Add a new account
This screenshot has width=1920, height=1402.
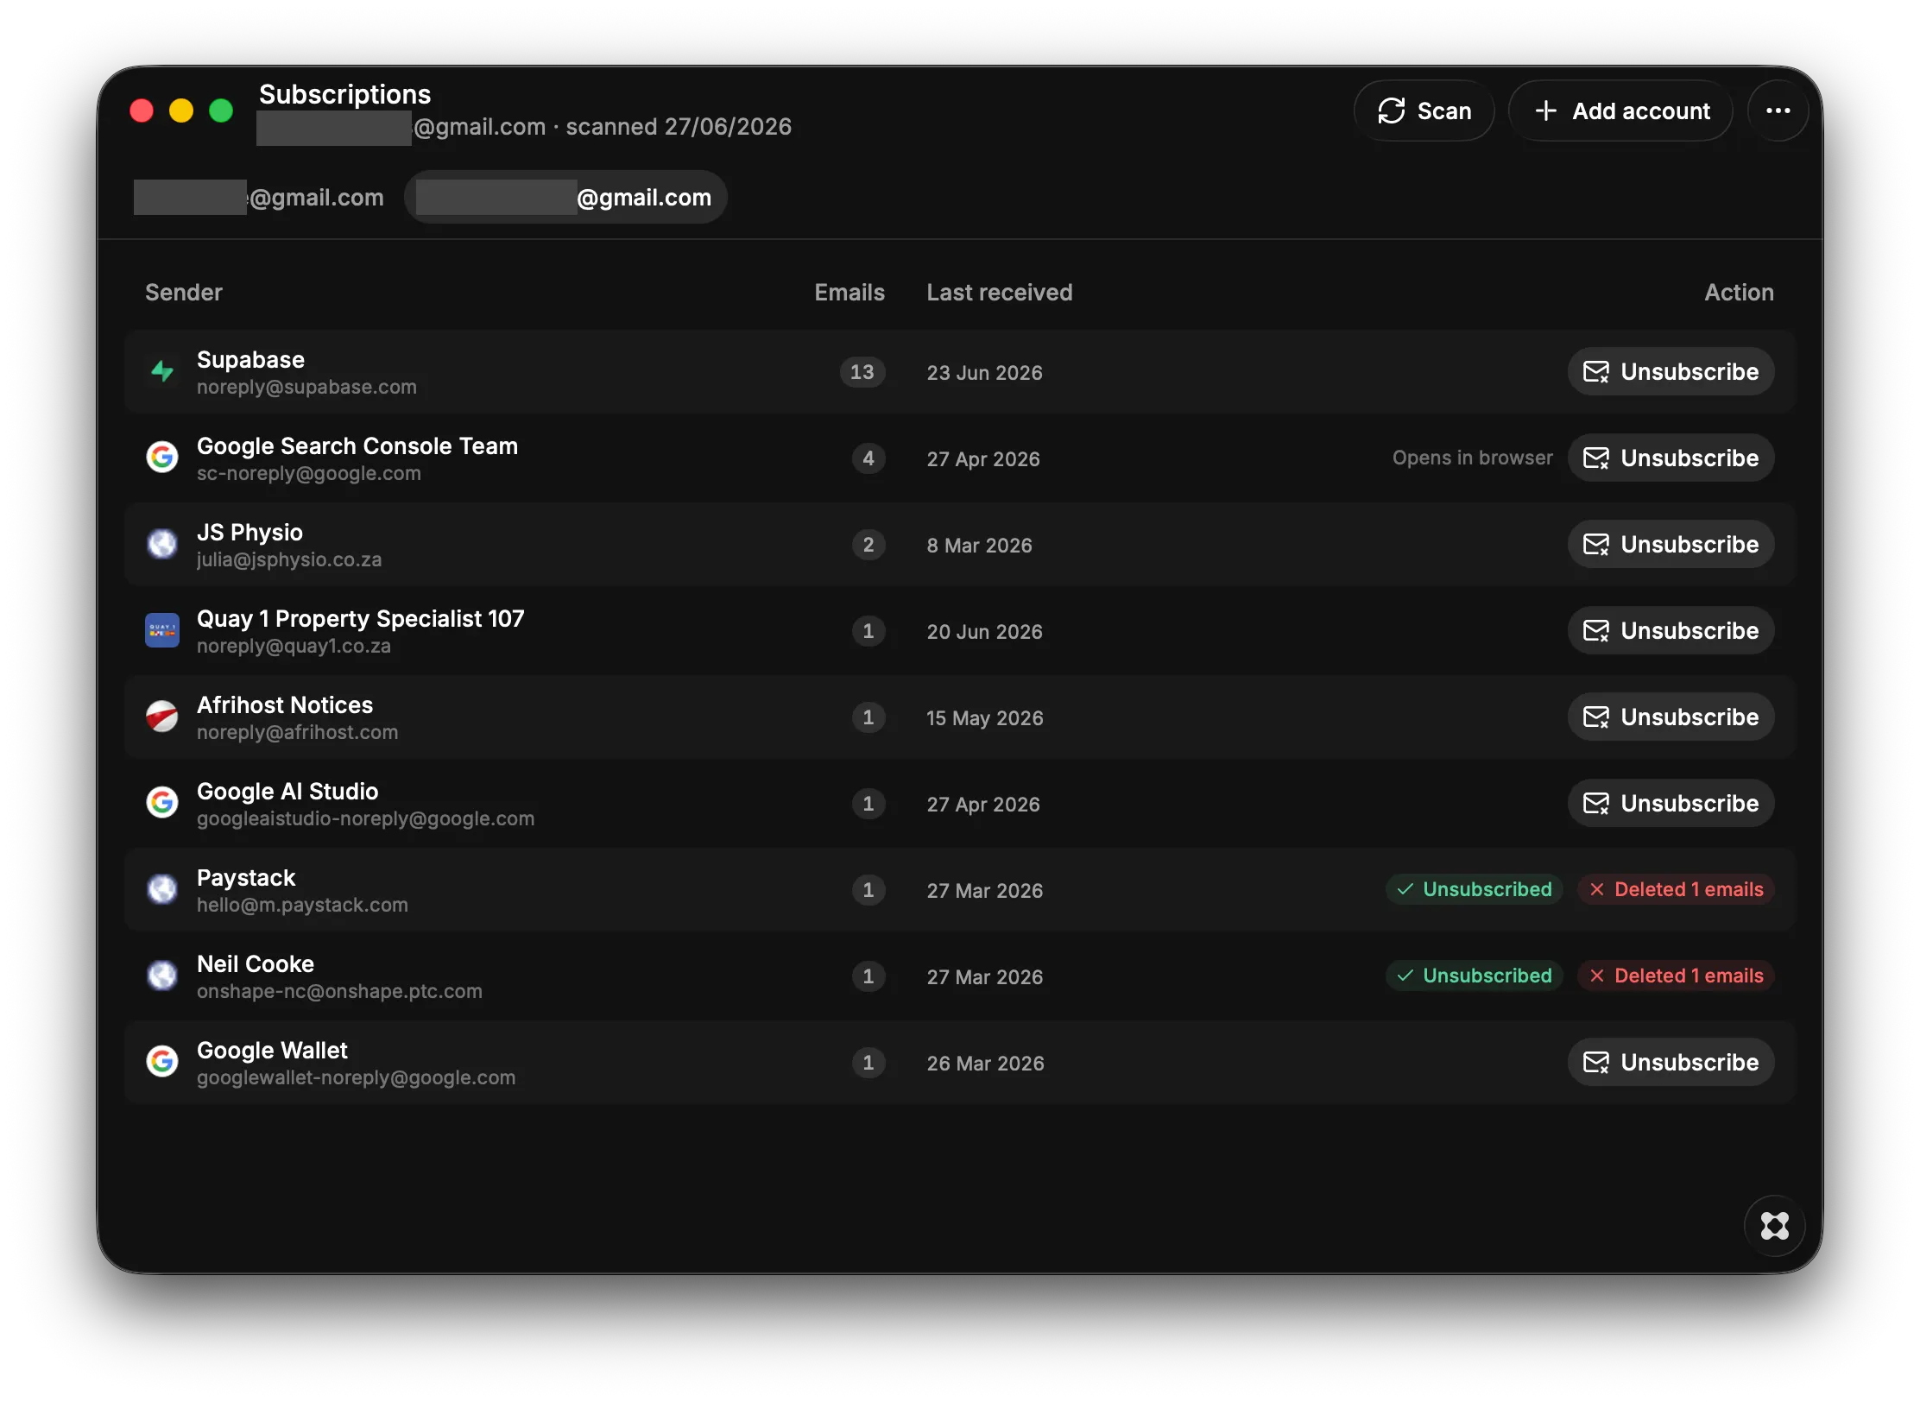pyautogui.click(x=1620, y=111)
